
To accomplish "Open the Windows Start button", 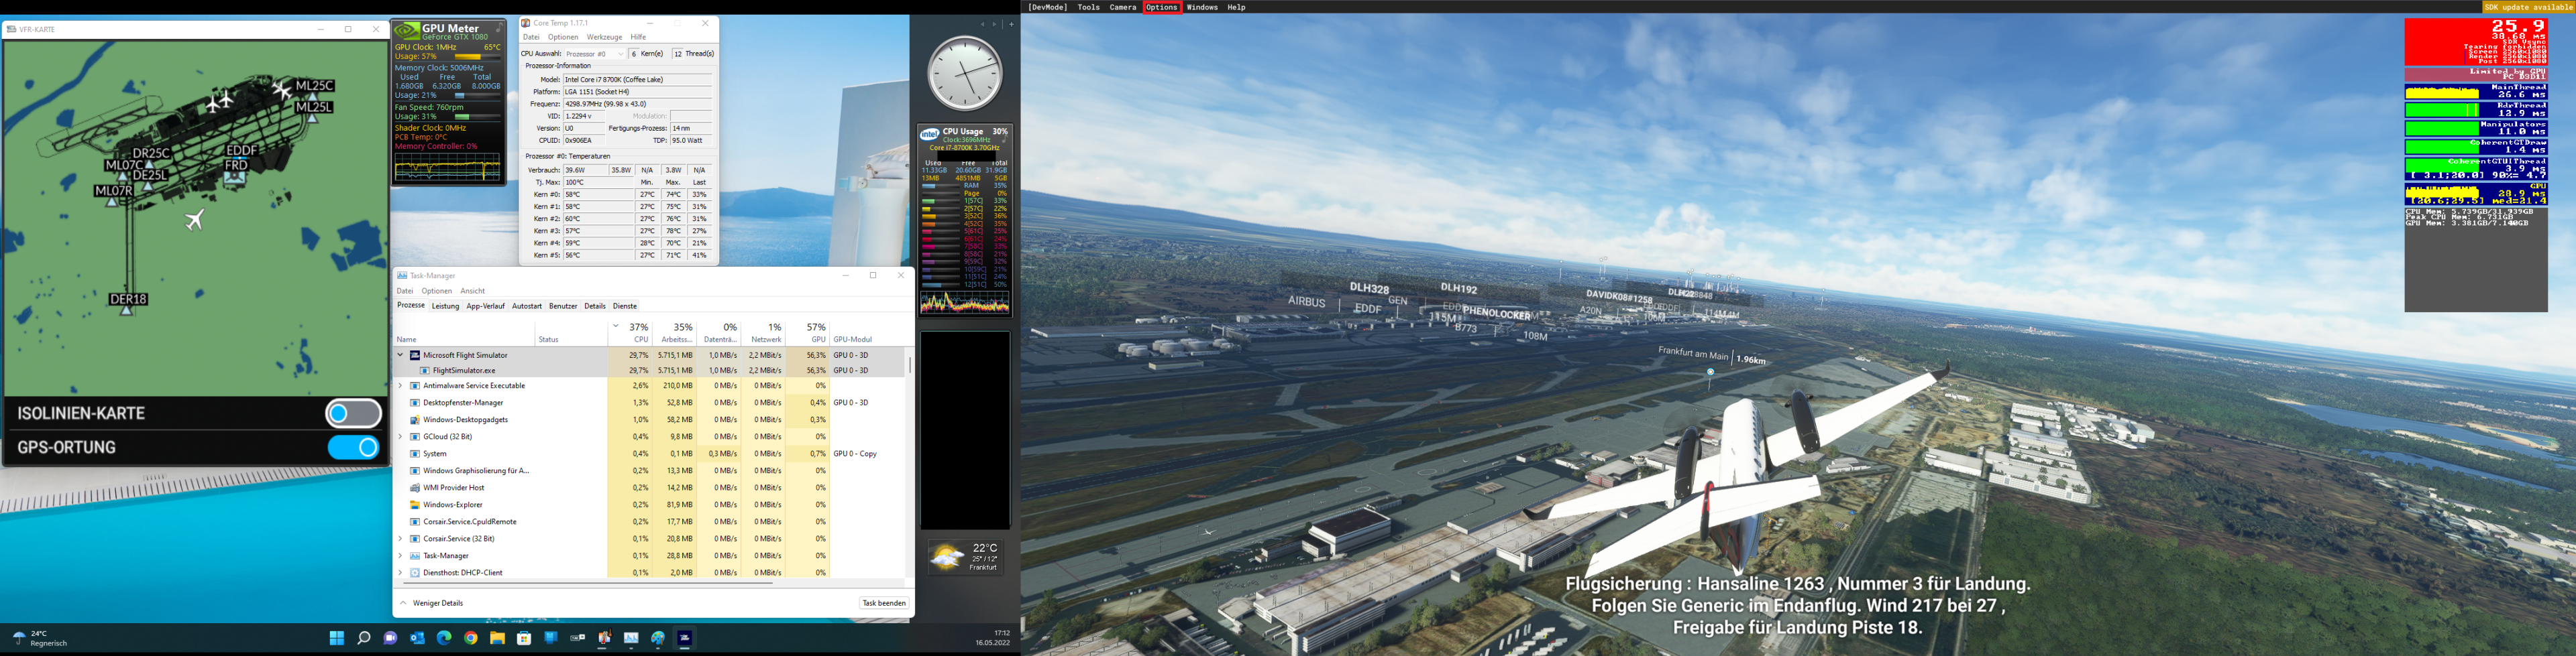I will [337, 638].
